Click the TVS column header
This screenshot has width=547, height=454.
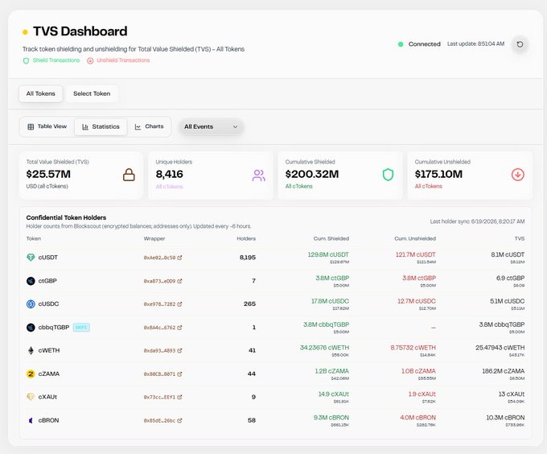tap(520, 239)
